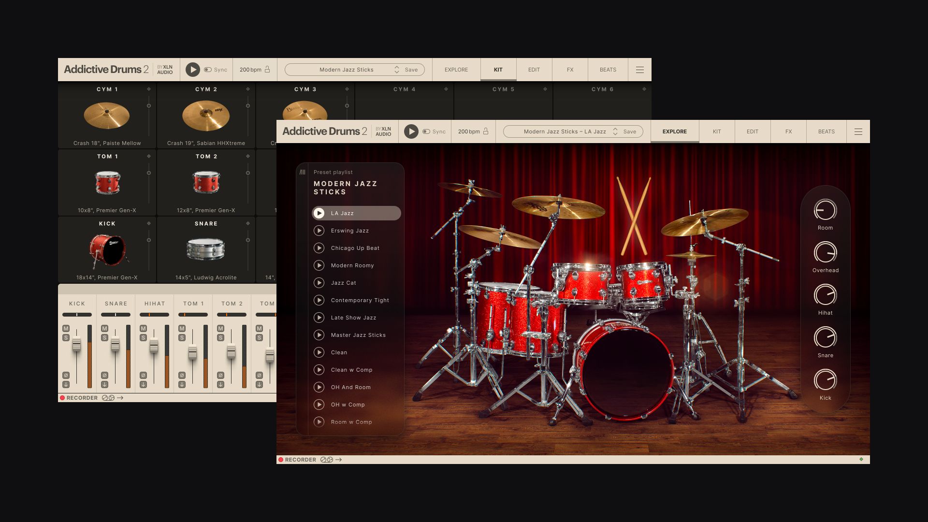Click Save button in Explore panel

coord(630,131)
